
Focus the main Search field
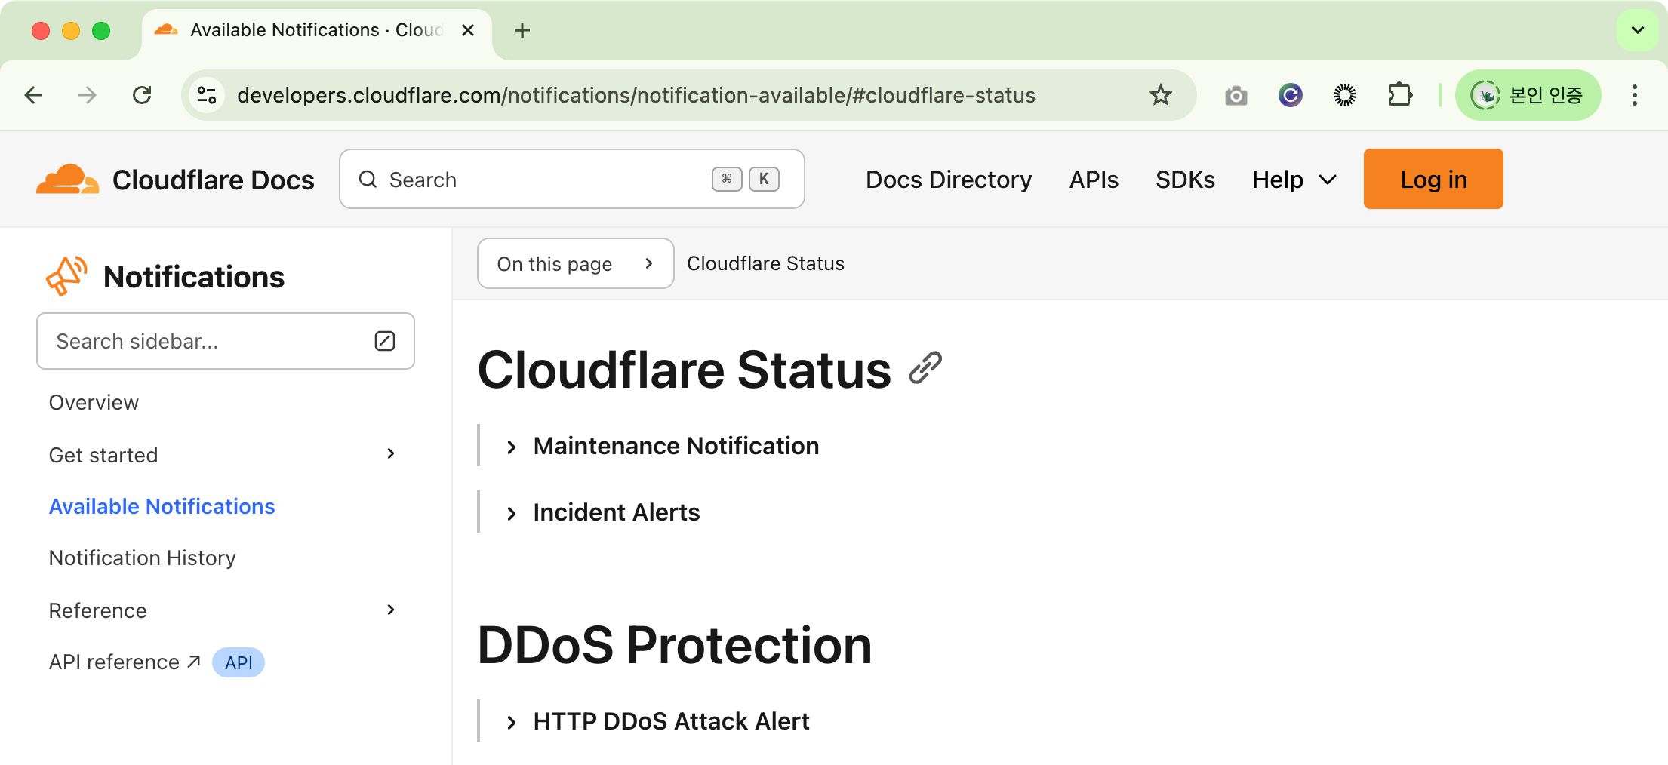click(571, 179)
